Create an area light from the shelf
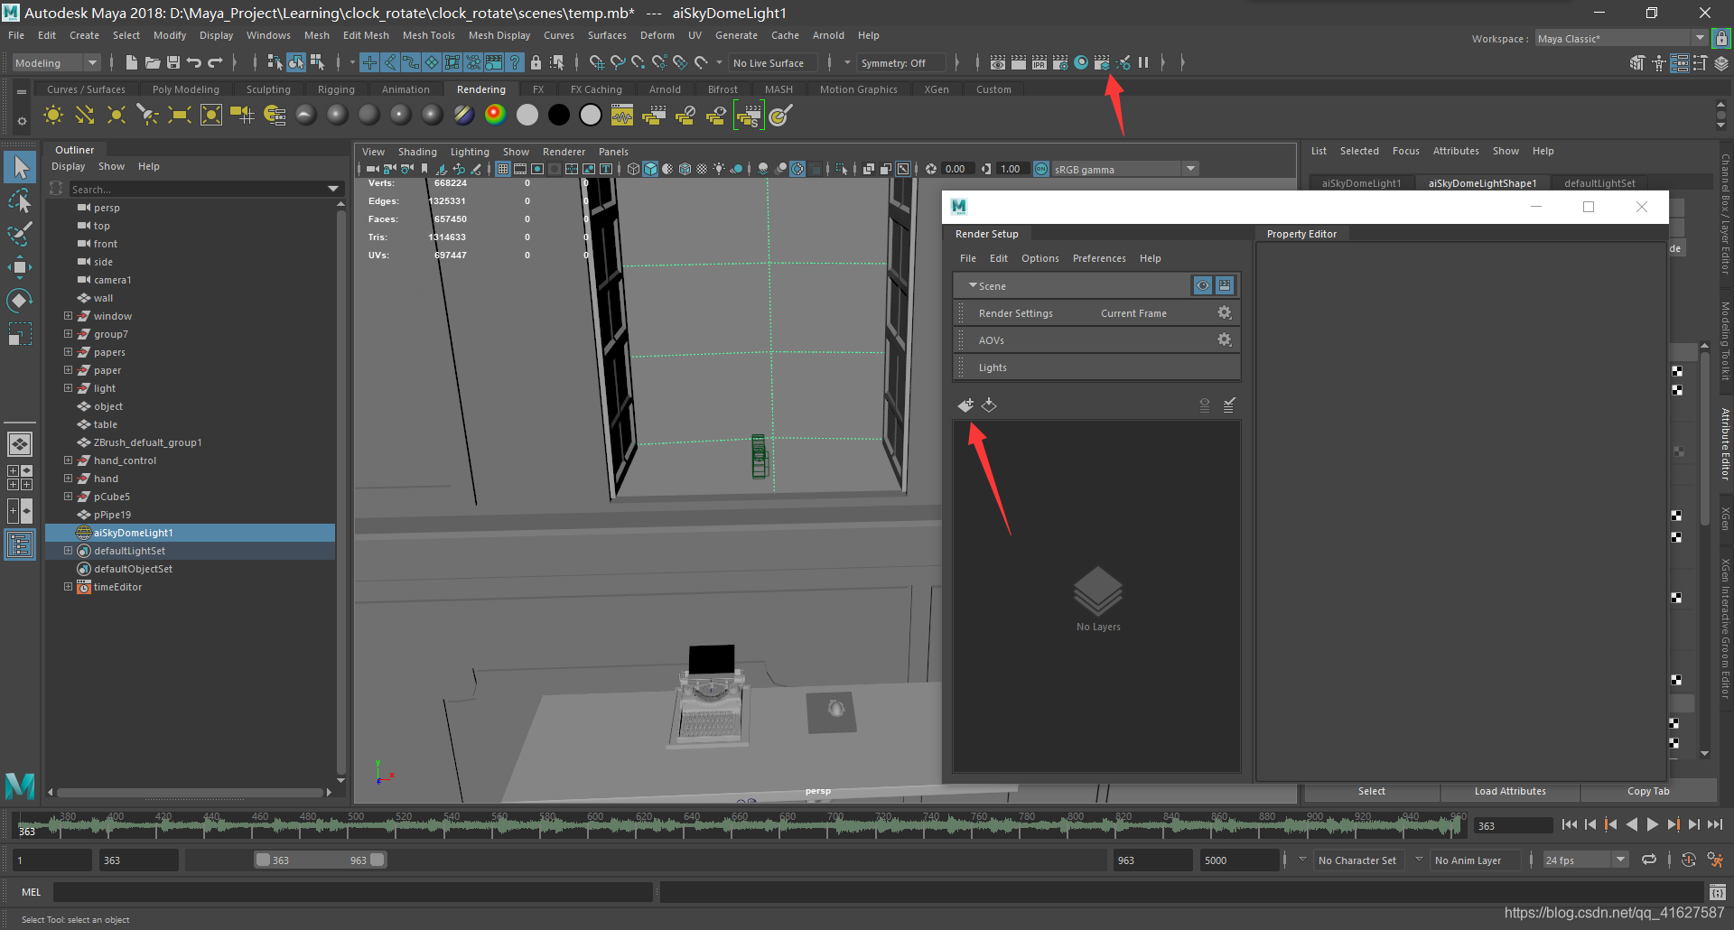 (x=179, y=115)
